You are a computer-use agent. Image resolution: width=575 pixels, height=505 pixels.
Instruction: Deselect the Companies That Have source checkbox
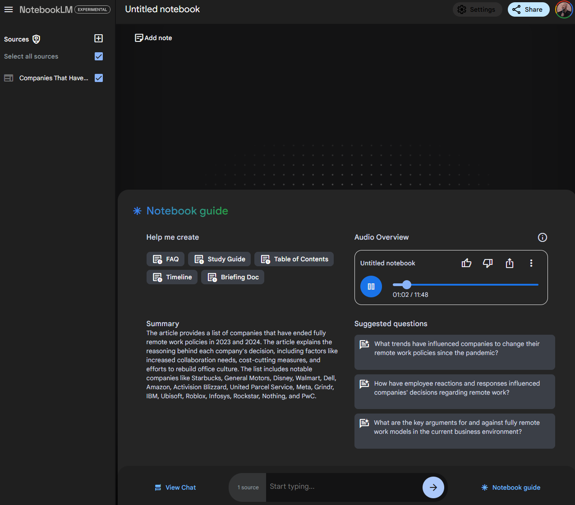point(99,78)
